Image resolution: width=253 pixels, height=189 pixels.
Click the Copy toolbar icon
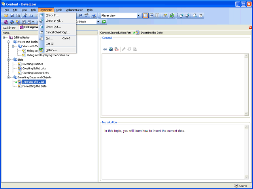[31, 16]
